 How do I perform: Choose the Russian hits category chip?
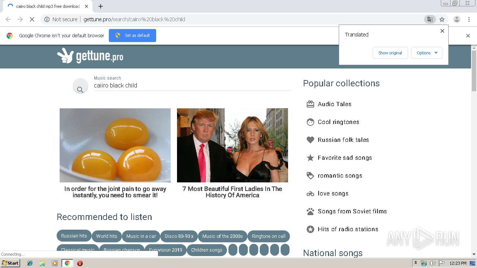point(74,236)
